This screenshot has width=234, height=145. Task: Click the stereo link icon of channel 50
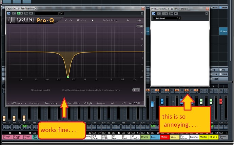(x=123, y=133)
